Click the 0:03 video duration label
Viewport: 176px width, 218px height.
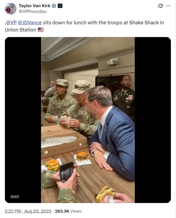pyautogui.click(x=15, y=197)
